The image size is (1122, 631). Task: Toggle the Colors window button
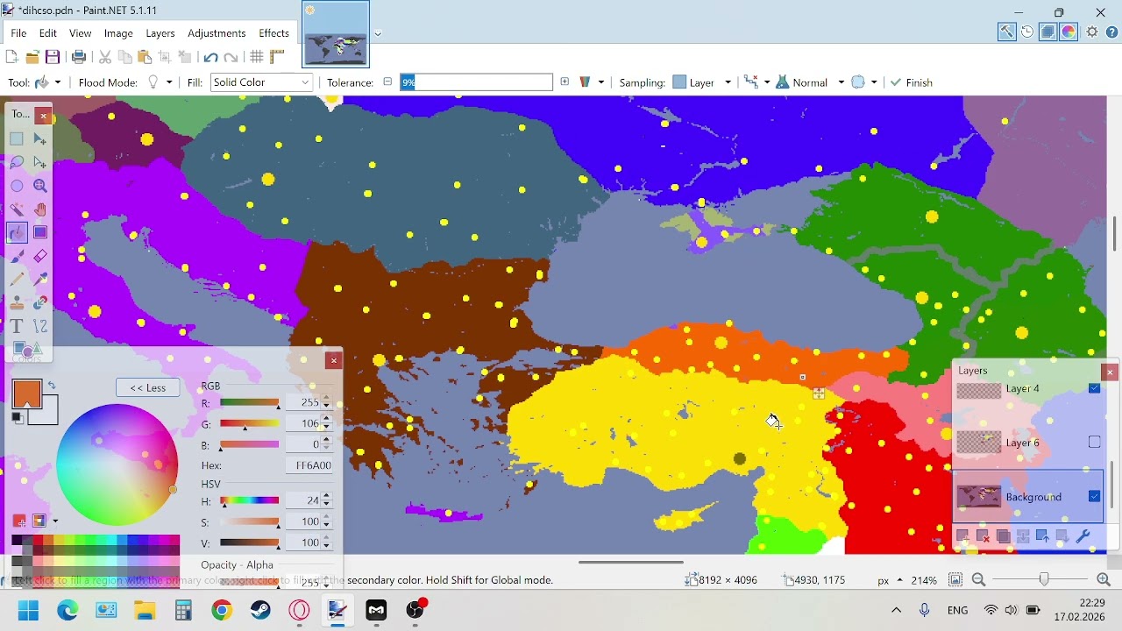coord(1069,32)
